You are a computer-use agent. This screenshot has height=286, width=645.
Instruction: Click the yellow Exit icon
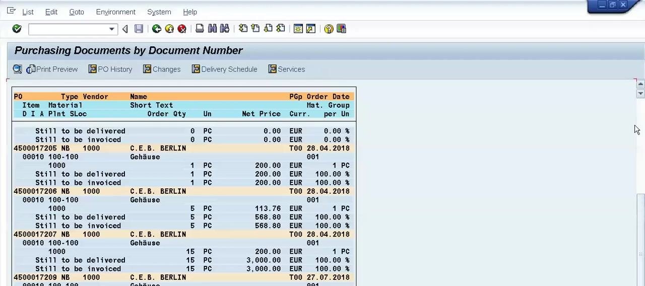169,29
